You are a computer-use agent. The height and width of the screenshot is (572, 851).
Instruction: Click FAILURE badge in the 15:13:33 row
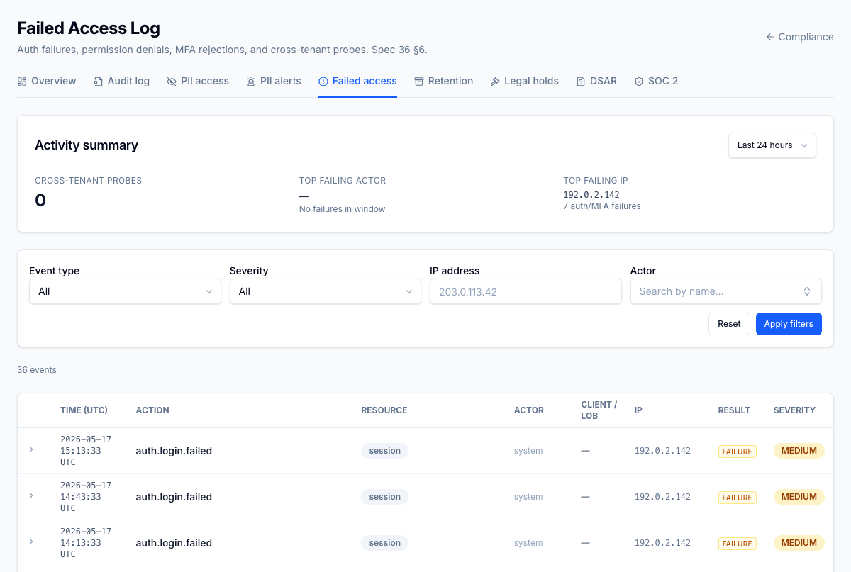(x=738, y=452)
